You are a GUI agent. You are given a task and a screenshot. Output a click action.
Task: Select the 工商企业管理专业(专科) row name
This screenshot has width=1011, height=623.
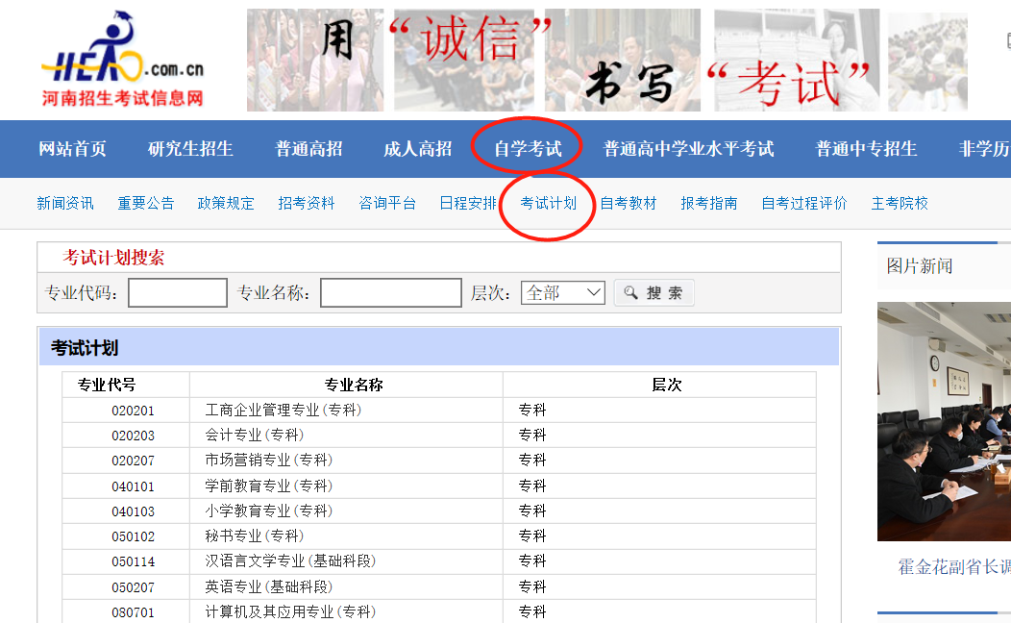coord(284,411)
